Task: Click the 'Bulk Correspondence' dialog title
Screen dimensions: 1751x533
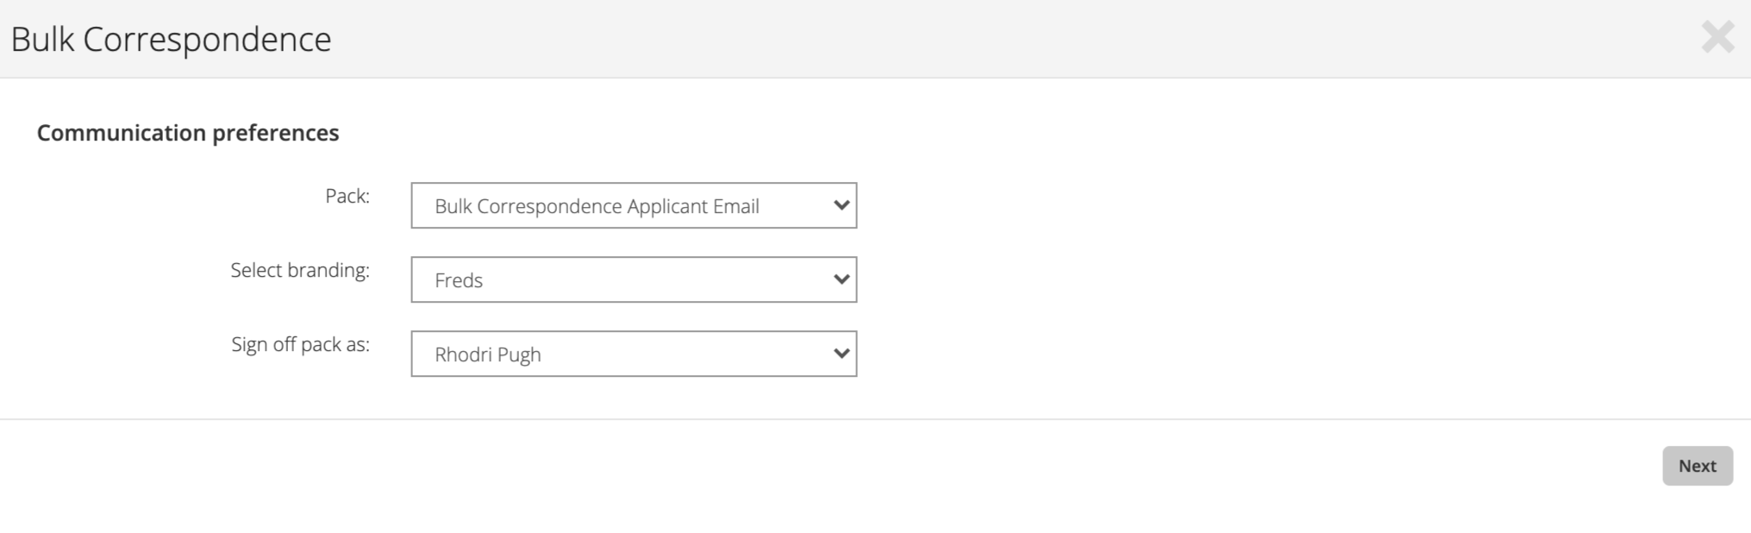Action: (x=171, y=40)
